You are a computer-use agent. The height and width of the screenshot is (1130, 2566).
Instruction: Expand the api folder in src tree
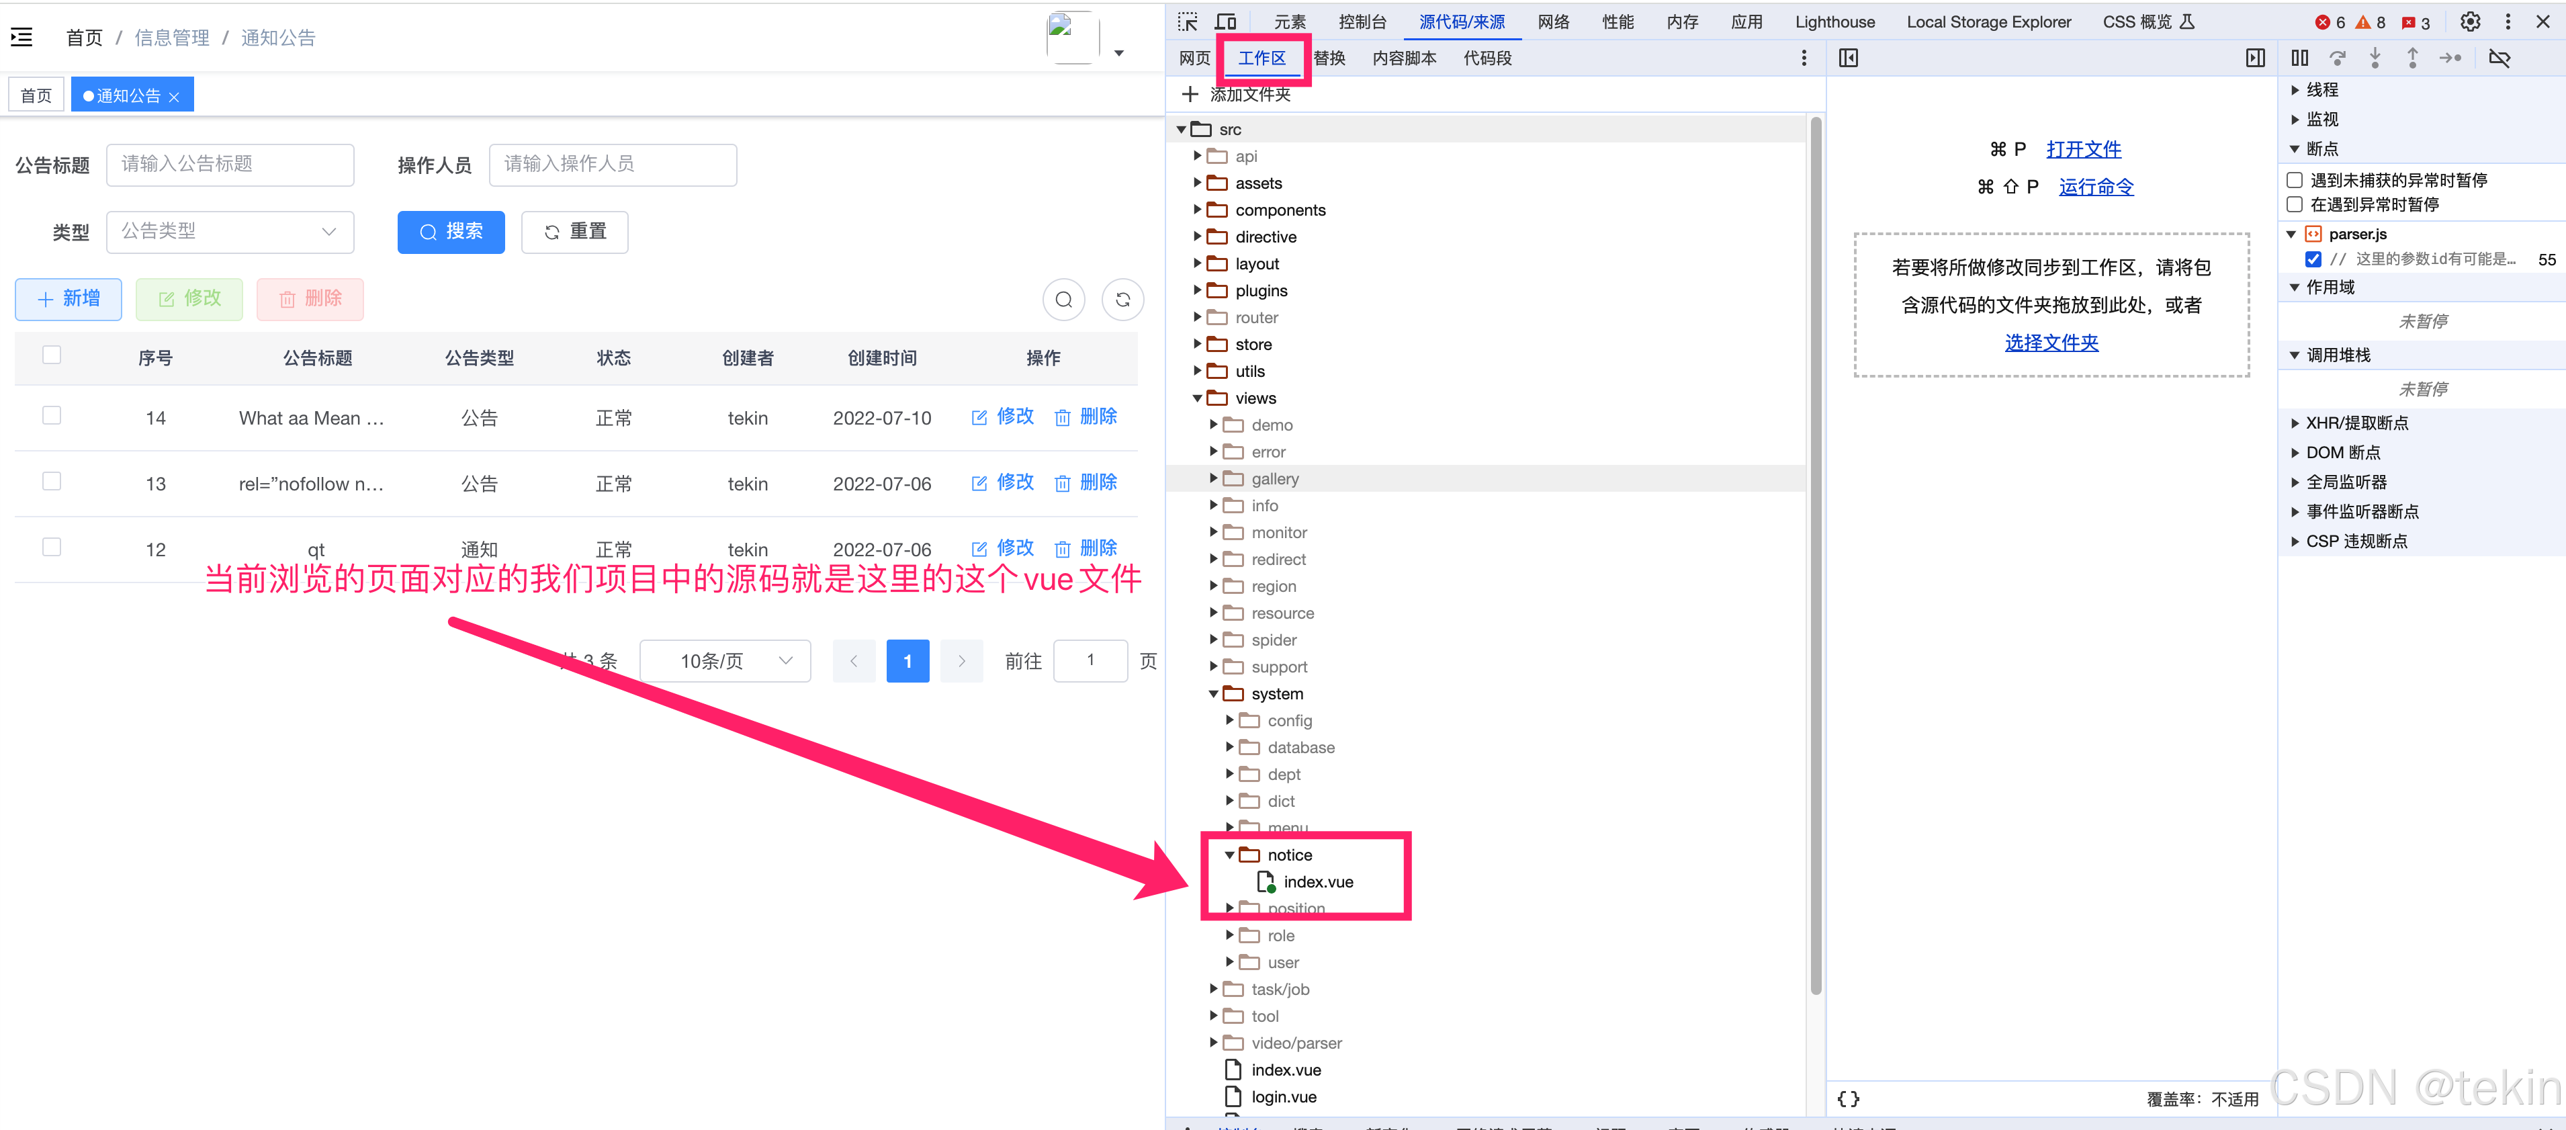click(x=1197, y=155)
